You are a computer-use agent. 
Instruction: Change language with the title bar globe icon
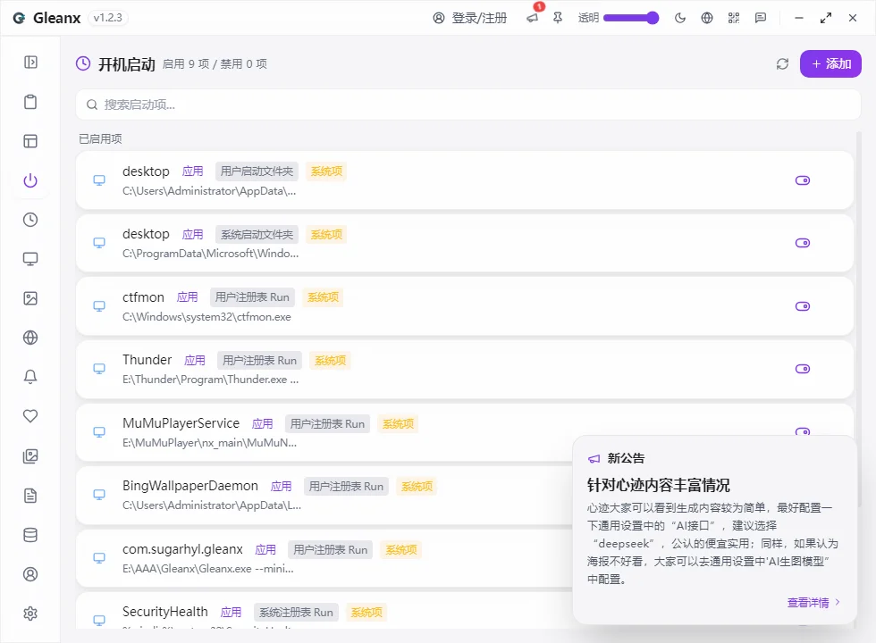(707, 18)
